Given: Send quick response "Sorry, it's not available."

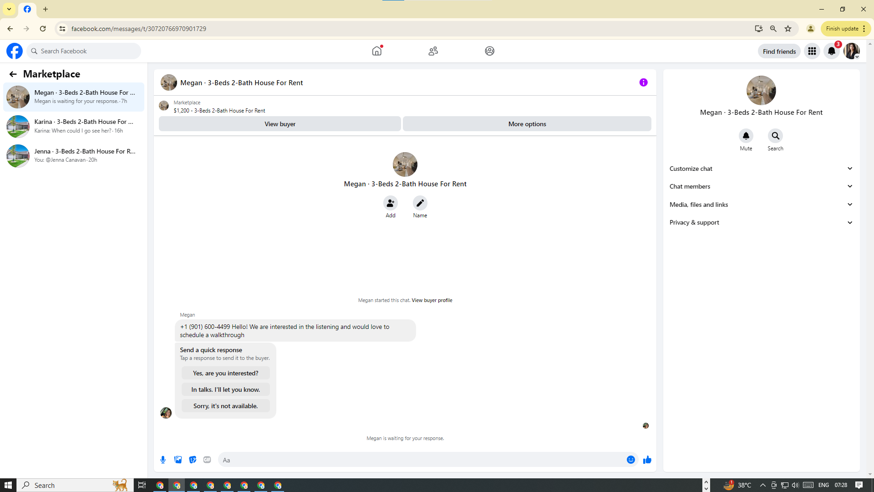Looking at the screenshot, I should (x=225, y=406).
